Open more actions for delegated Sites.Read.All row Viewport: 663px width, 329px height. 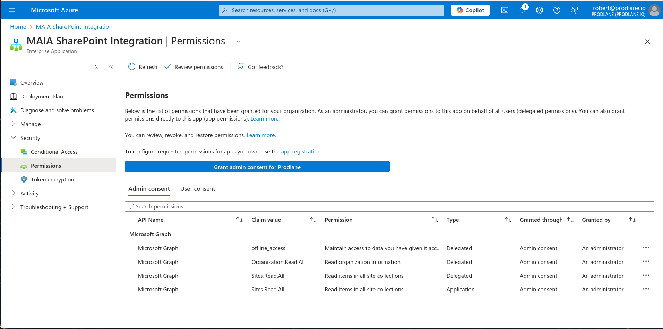(x=646, y=275)
